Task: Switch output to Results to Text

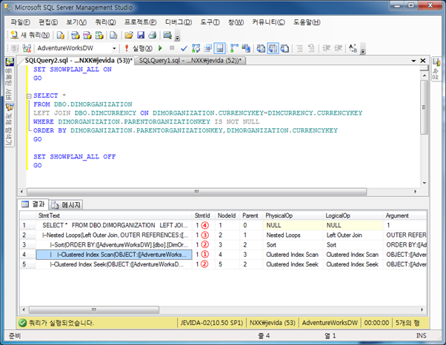Action: (261, 48)
